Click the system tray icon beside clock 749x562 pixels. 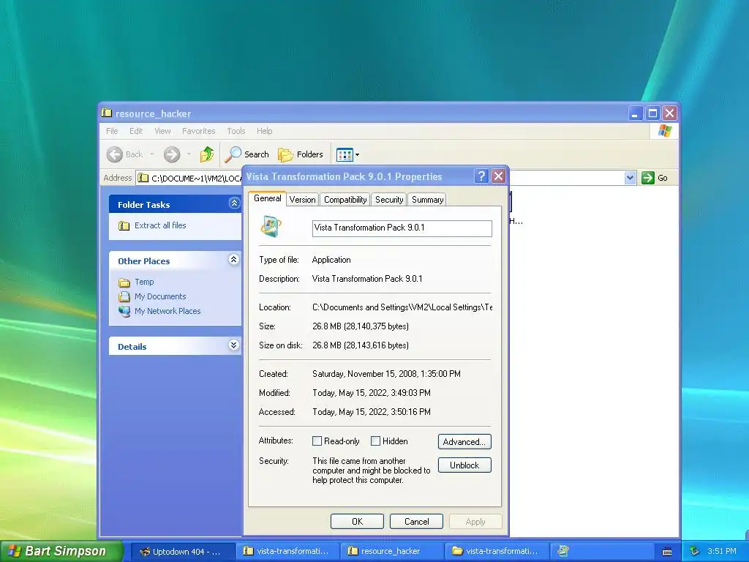tap(695, 551)
